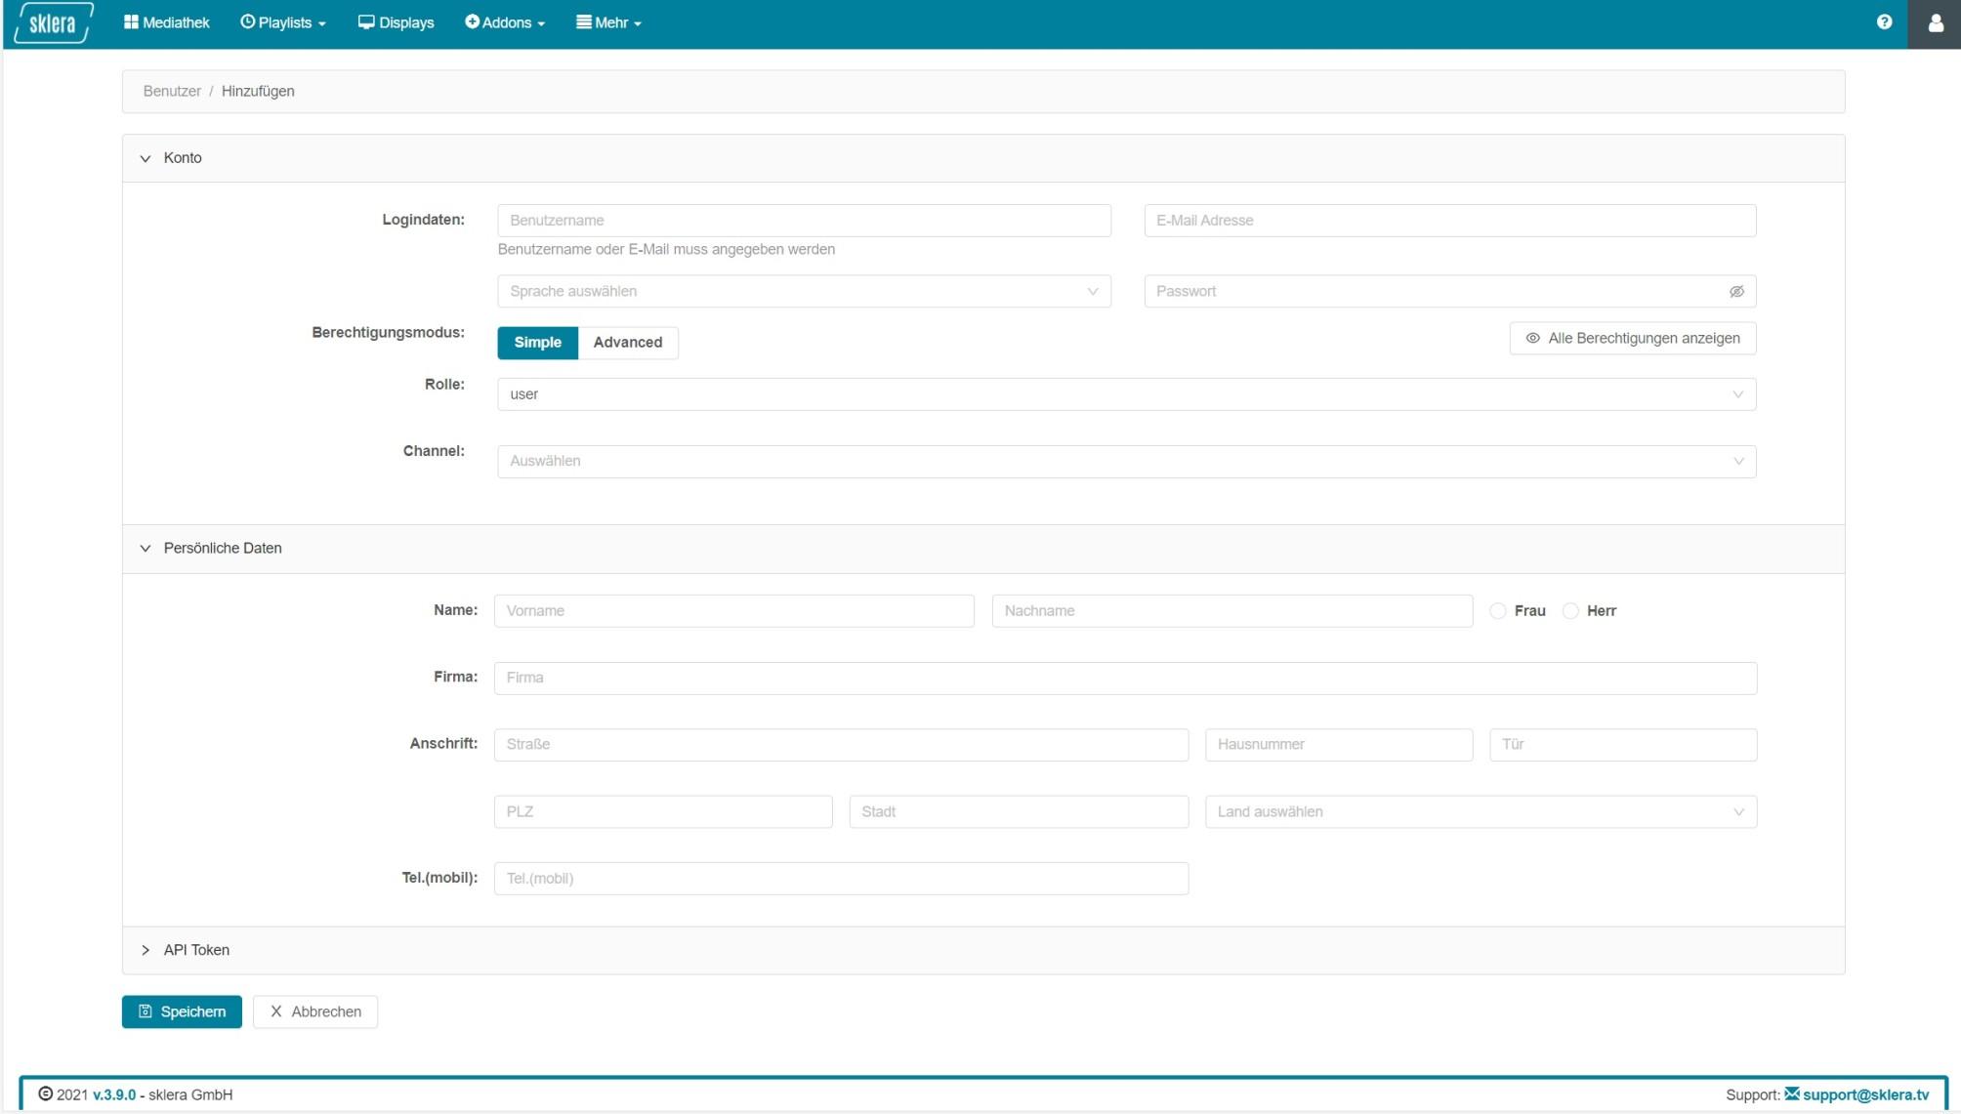Open the help question mark icon
The image size is (1961, 1114).
(x=1884, y=22)
